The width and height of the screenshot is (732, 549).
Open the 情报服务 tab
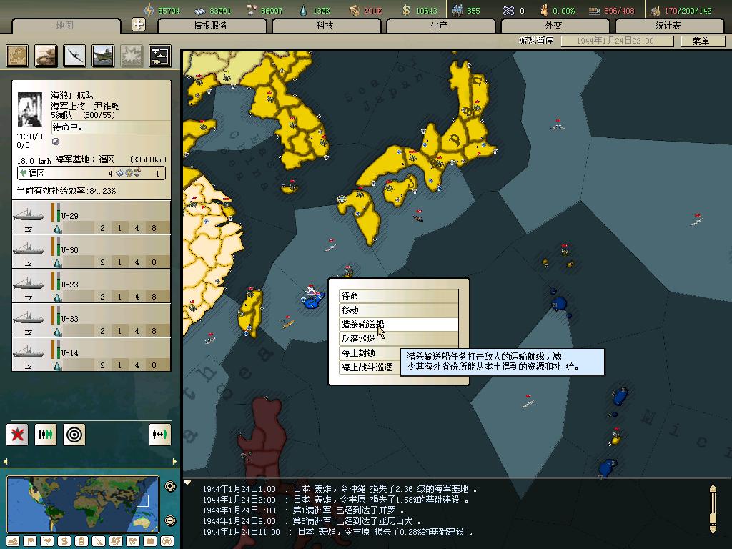tap(212, 26)
